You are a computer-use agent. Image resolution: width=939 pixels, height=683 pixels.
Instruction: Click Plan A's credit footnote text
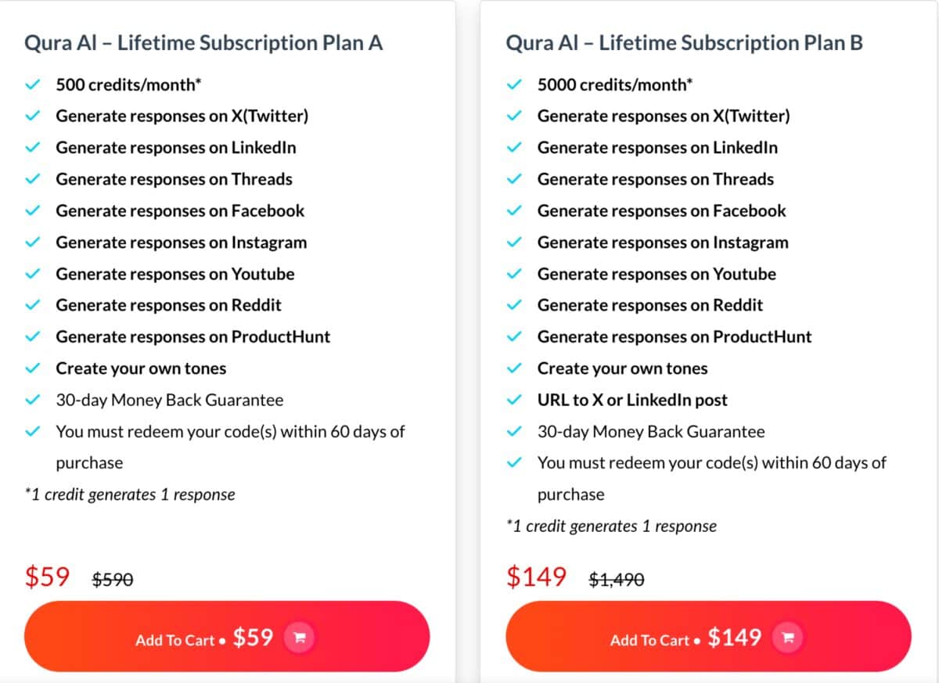coord(130,494)
